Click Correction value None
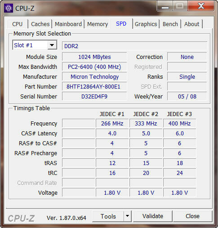Viewport: 218px width, 228px height. 187,57
